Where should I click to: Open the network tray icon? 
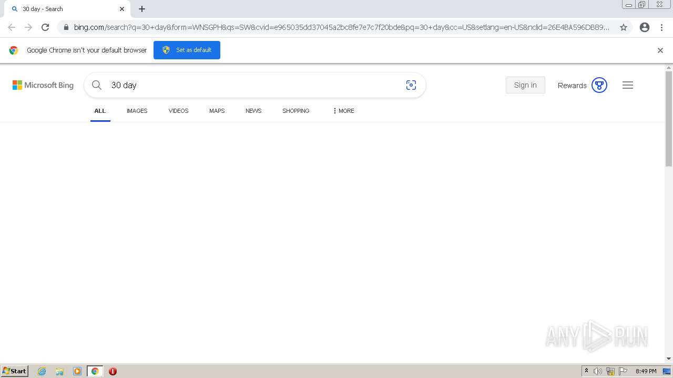[610, 371]
